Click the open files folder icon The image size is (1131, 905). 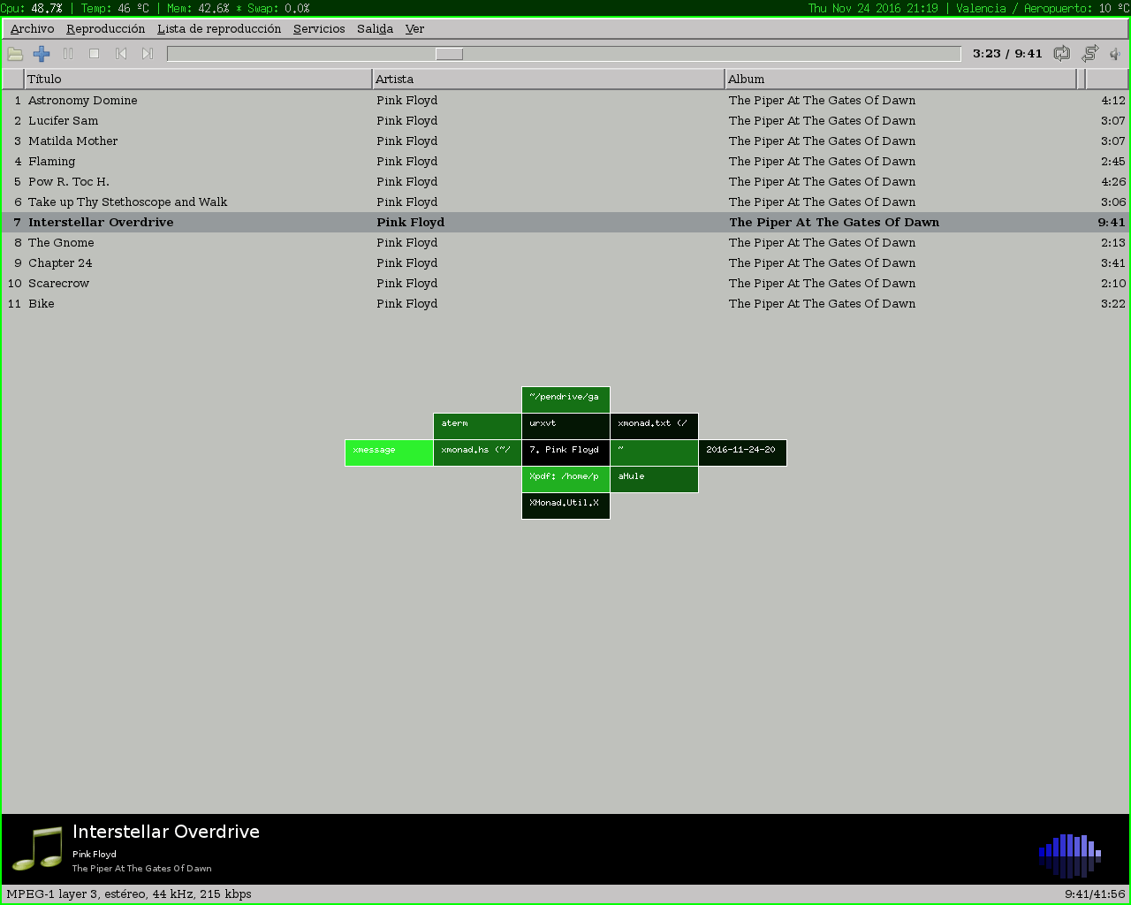(x=15, y=54)
